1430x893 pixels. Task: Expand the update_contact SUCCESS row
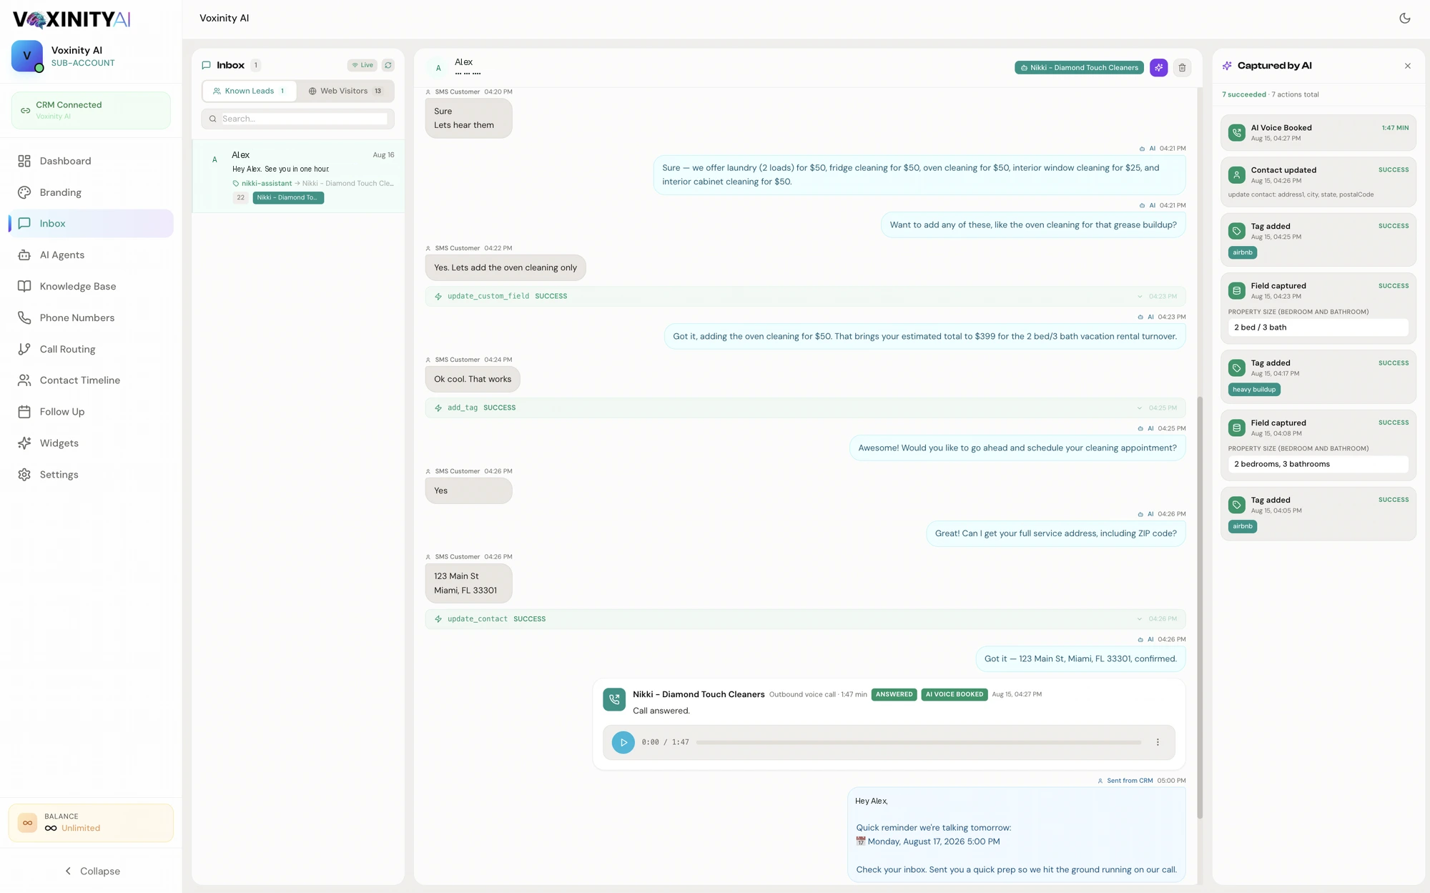[805, 619]
